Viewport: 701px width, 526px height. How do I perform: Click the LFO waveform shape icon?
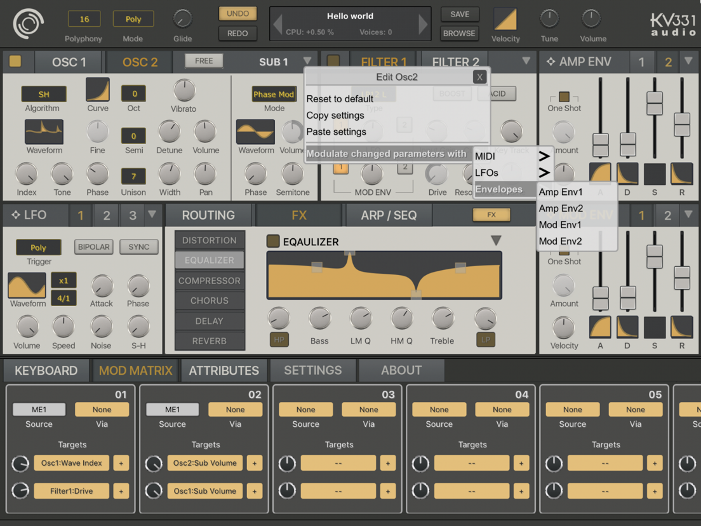click(x=27, y=285)
